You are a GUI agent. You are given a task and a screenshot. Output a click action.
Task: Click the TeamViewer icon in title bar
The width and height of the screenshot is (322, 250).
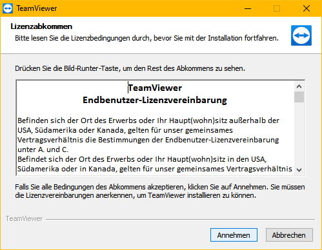point(8,8)
